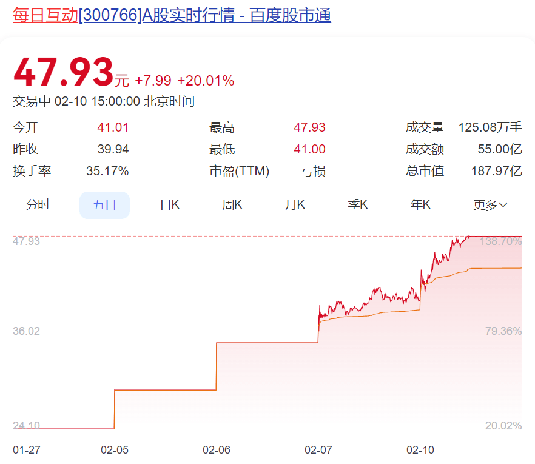
Task: Click the +20.01% percentage change
Action: click(x=206, y=81)
